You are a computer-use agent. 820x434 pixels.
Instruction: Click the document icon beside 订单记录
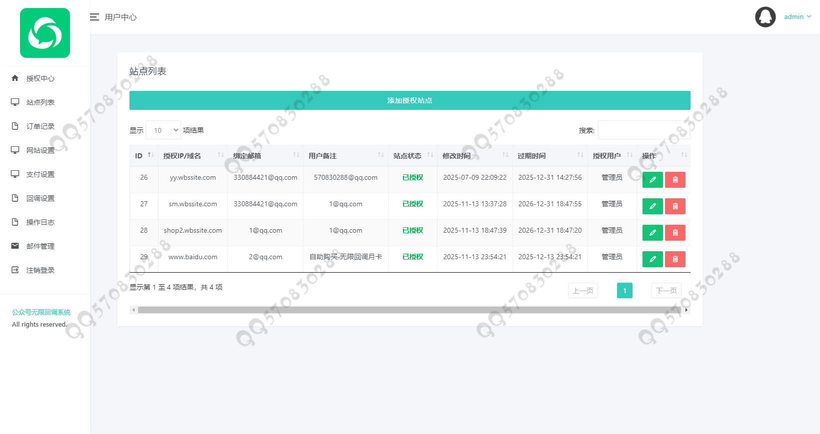(x=15, y=126)
